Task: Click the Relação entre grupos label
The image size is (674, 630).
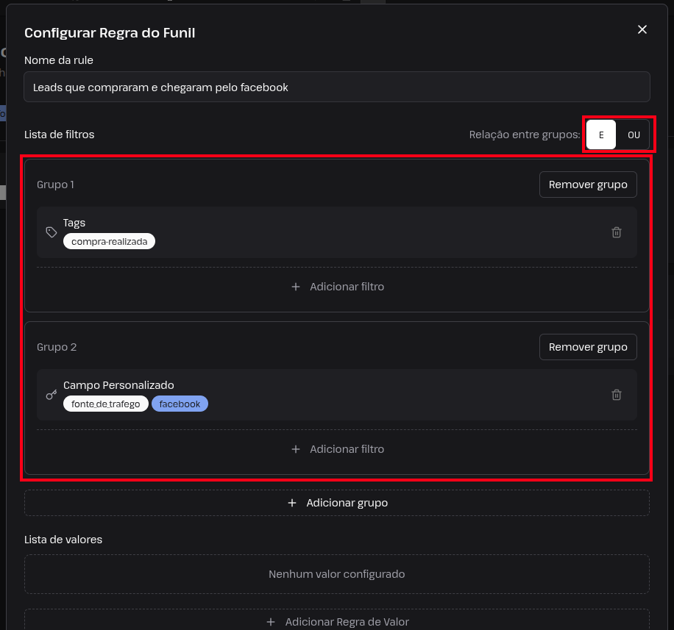Action: (525, 135)
